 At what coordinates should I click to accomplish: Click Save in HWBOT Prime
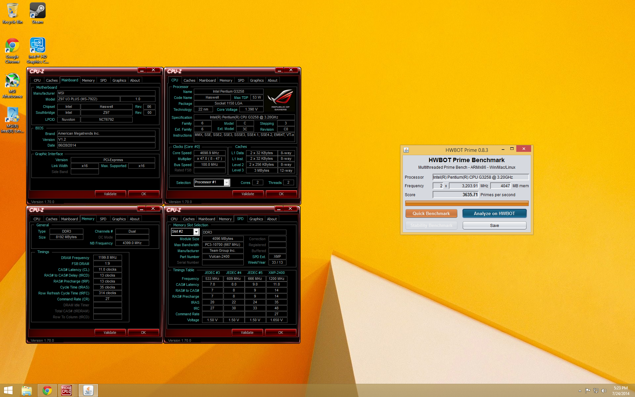494,225
